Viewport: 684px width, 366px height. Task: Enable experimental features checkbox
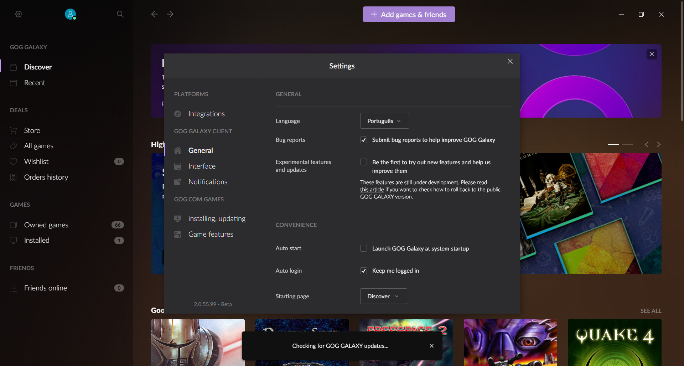coord(363,162)
